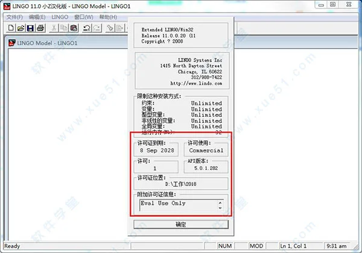Click the Paste clipboard icon

pyautogui.click(x=74, y=28)
